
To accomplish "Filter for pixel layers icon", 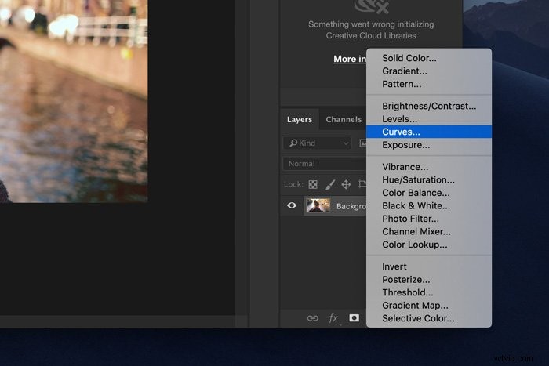I will 362,143.
